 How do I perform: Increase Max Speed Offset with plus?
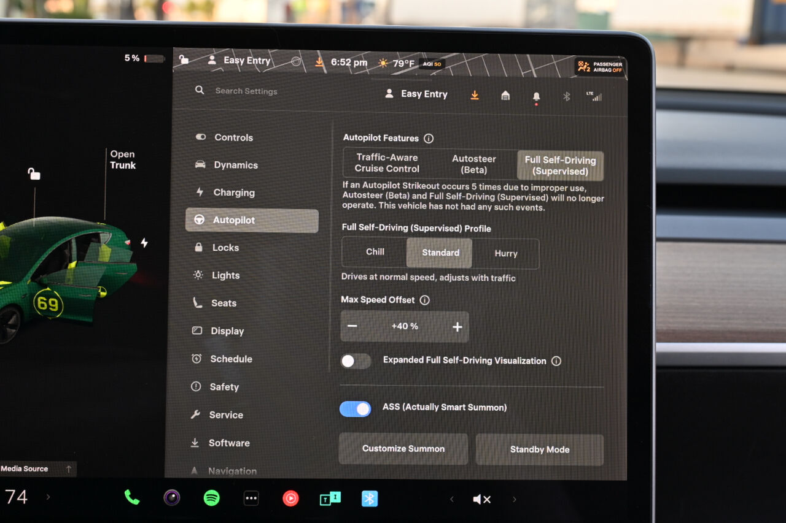[457, 327]
